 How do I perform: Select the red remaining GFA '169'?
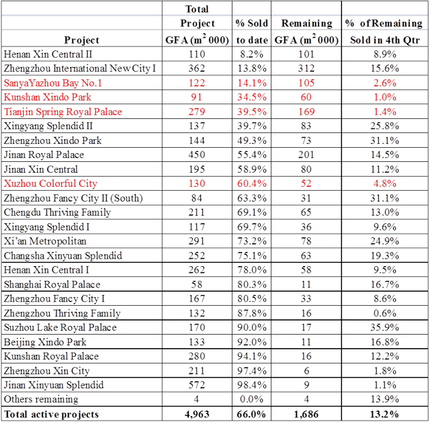(306, 112)
